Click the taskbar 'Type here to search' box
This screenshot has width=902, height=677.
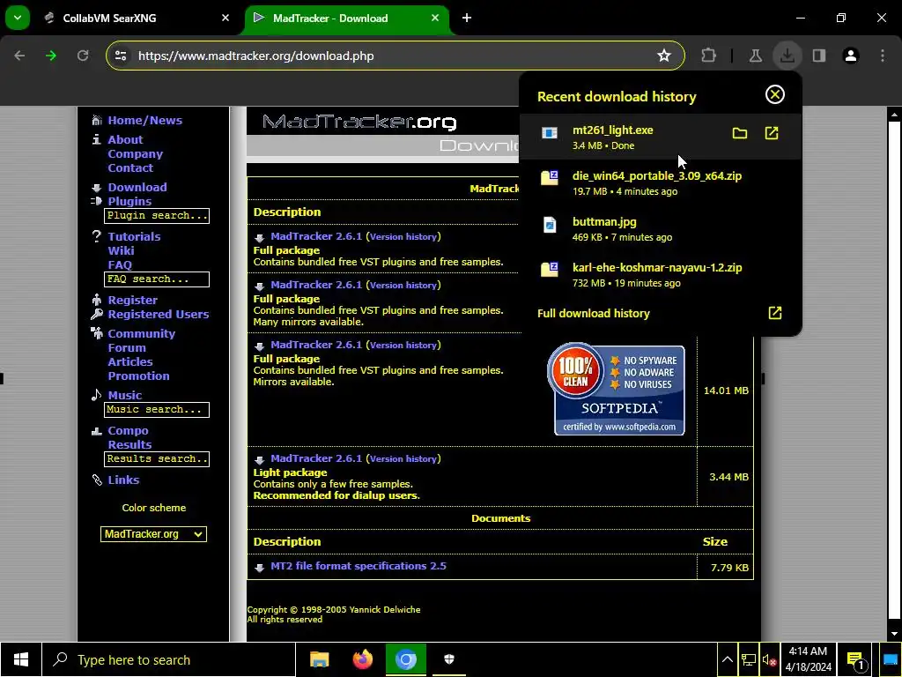pos(168,659)
